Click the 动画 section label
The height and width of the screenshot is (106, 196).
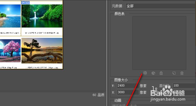[118, 100]
